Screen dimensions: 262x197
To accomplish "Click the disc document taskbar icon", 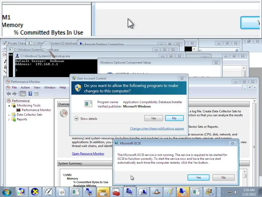I will 62,192.
